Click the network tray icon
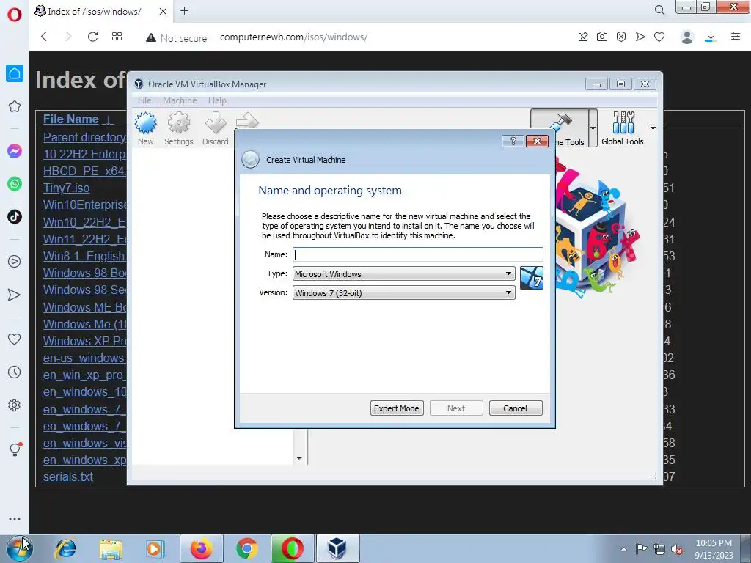 (659, 550)
